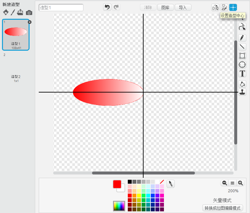Select the 造型1 costume thumbnail
The height and width of the screenshot is (213, 250).
tap(16, 35)
